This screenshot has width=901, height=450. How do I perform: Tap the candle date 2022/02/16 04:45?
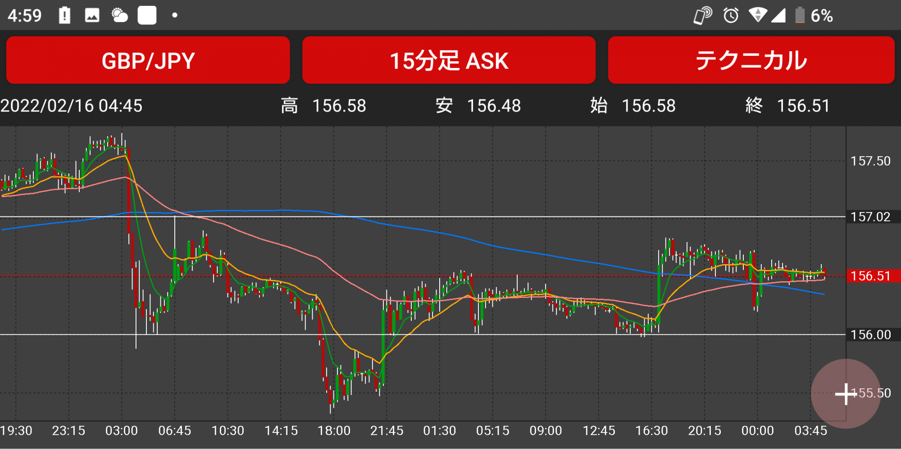tap(71, 106)
